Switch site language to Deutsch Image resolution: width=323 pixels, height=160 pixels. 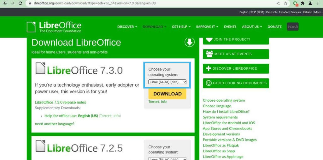click(x=271, y=12)
